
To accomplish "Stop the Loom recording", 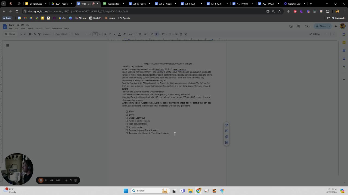I will [41, 180].
